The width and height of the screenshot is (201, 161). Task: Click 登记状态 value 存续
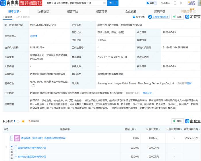tap(111, 33)
